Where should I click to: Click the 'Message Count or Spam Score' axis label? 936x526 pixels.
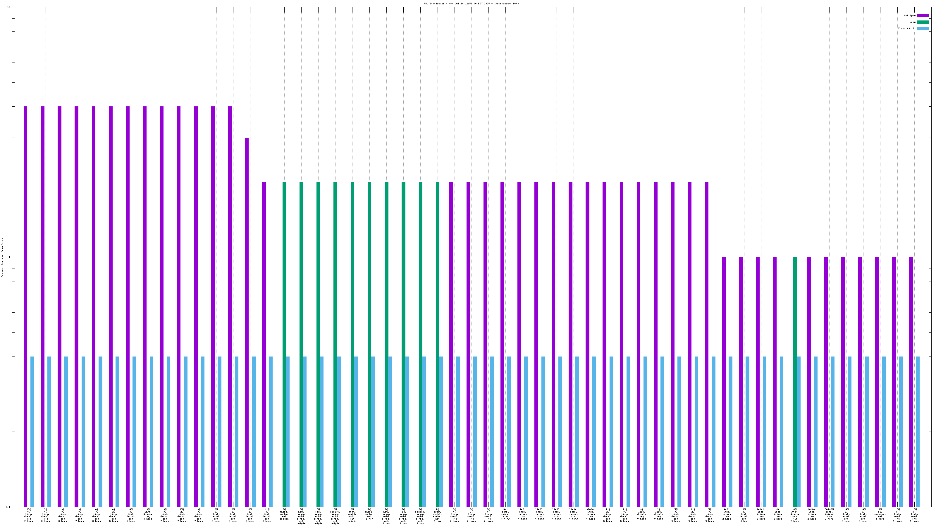click(x=2, y=257)
